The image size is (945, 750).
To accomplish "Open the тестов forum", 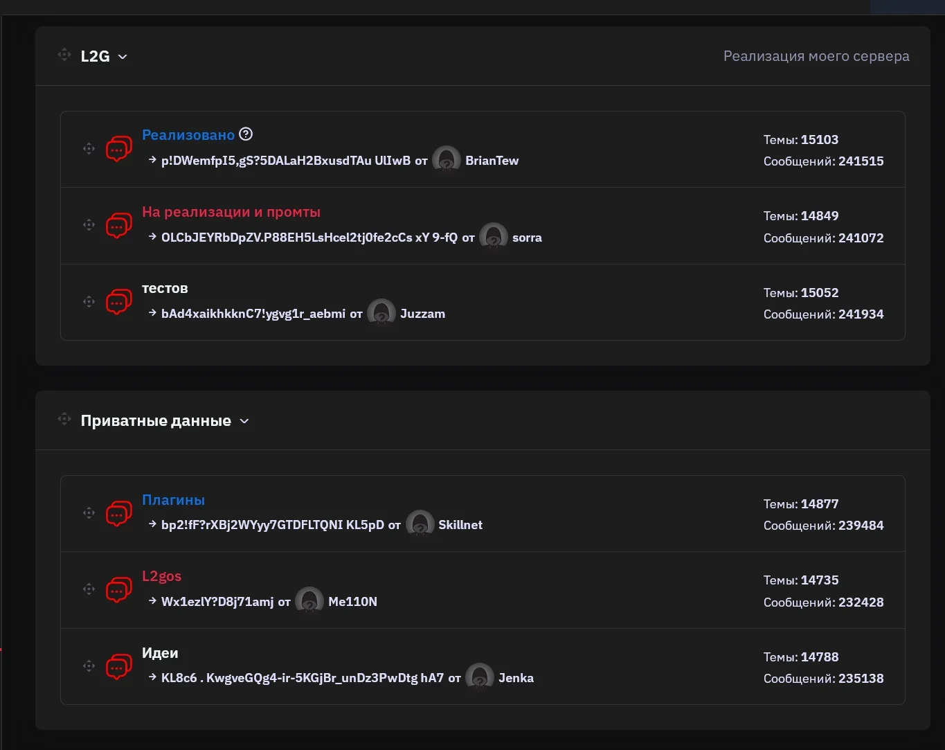I will tap(165, 288).
